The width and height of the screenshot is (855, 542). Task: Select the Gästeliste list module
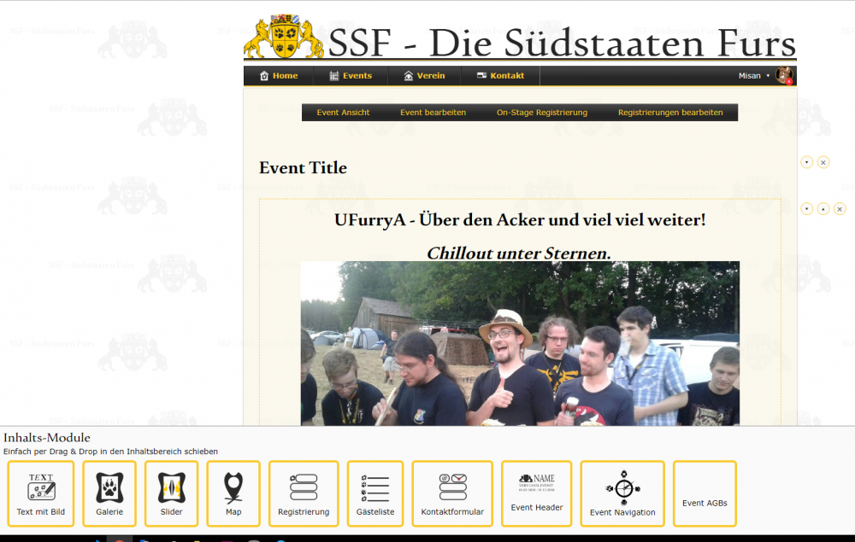(375, 493)
